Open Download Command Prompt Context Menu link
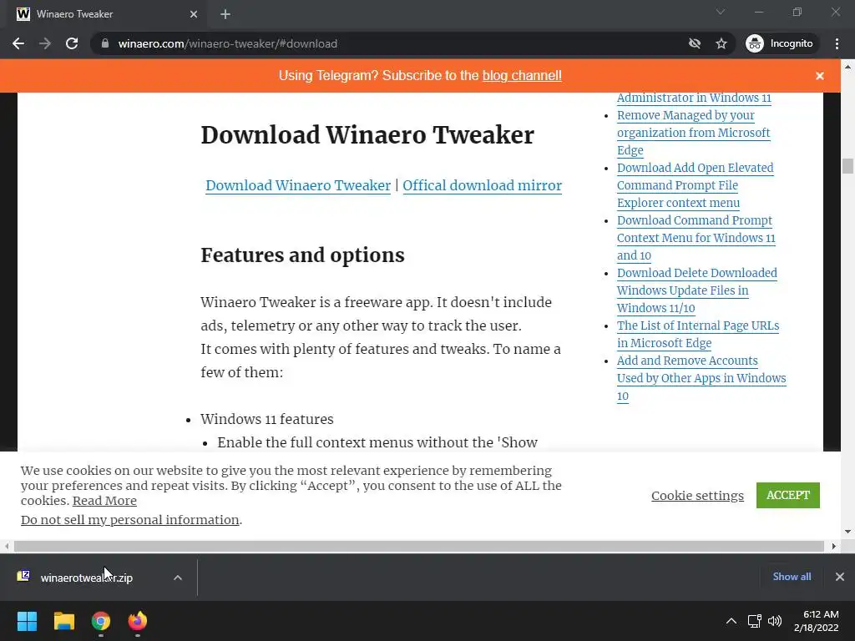 tap(696, 238)
